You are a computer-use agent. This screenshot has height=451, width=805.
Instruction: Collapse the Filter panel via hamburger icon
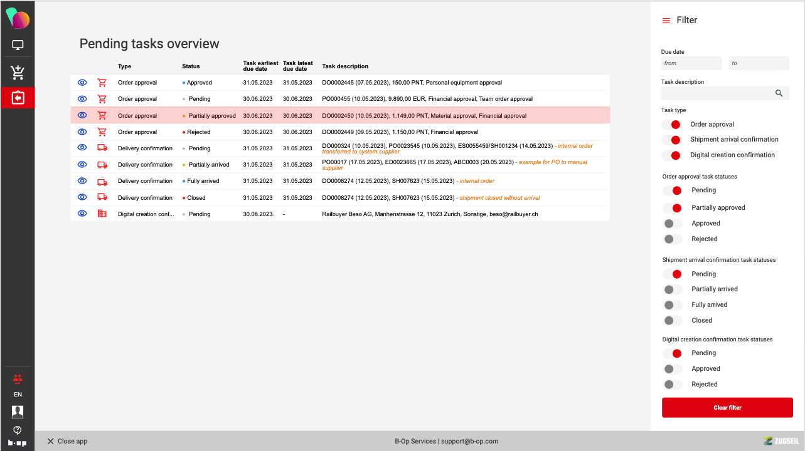[666, 21]
